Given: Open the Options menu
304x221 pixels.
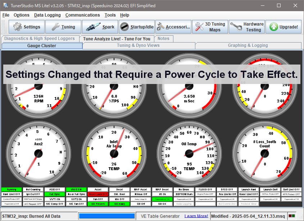Looking at the screenshot, I should [22, 15].
